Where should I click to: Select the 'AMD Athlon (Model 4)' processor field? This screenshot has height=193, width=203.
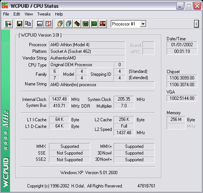click(87, 45)
